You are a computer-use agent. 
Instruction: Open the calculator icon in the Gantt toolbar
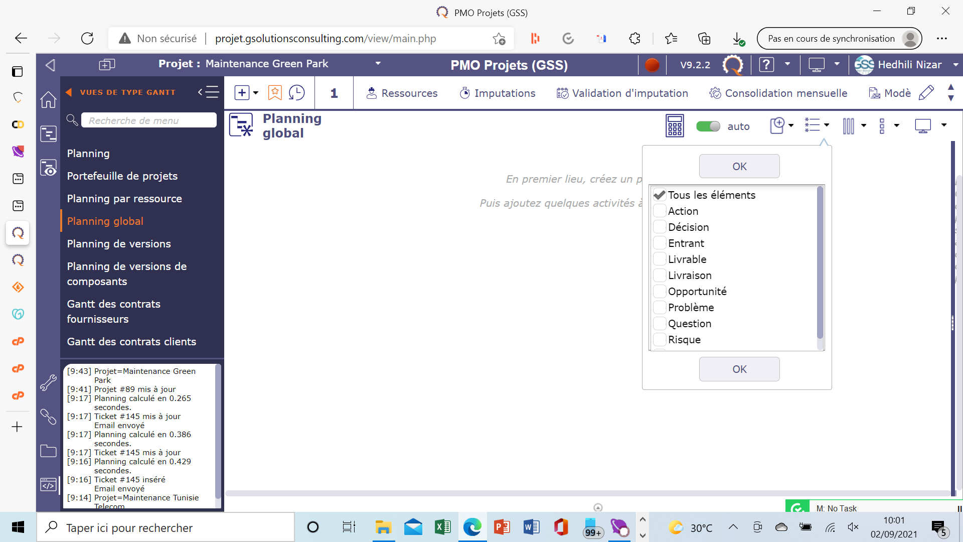tap(675, 126)
